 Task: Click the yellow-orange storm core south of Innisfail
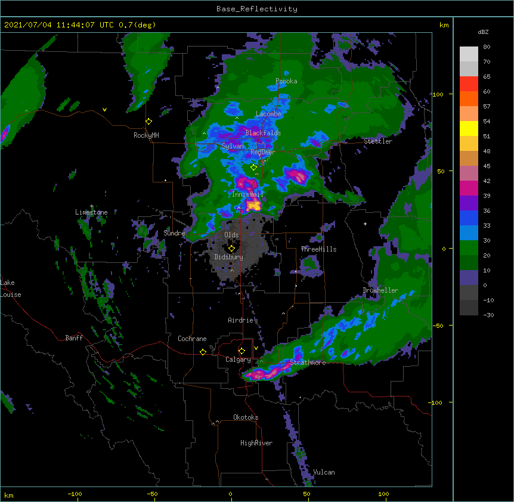pyautogui.click(x=253, y=206)
